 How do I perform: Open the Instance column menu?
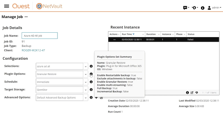[173, 34]
